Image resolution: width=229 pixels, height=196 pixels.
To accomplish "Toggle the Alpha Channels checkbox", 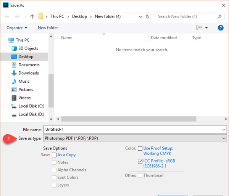I will (54, 170).
